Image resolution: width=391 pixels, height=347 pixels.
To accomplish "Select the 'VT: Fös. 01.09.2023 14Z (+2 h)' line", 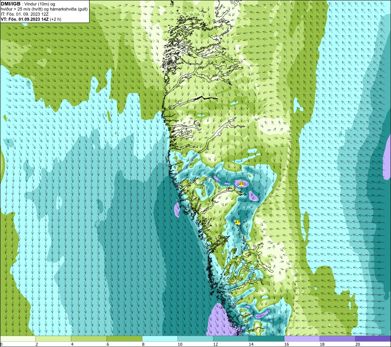I will click(31, 19).
